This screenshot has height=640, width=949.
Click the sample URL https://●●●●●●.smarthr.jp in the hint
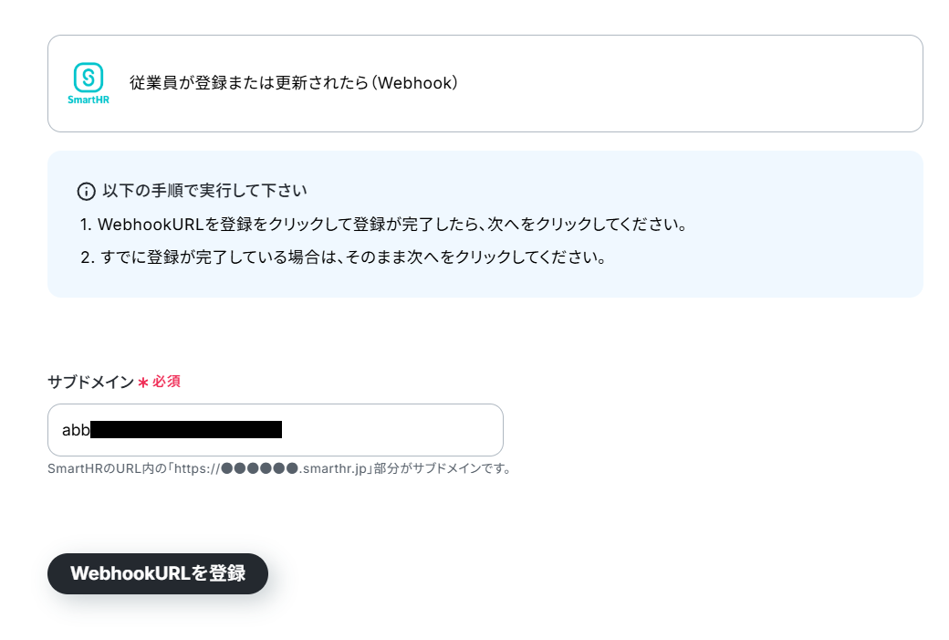270,468
